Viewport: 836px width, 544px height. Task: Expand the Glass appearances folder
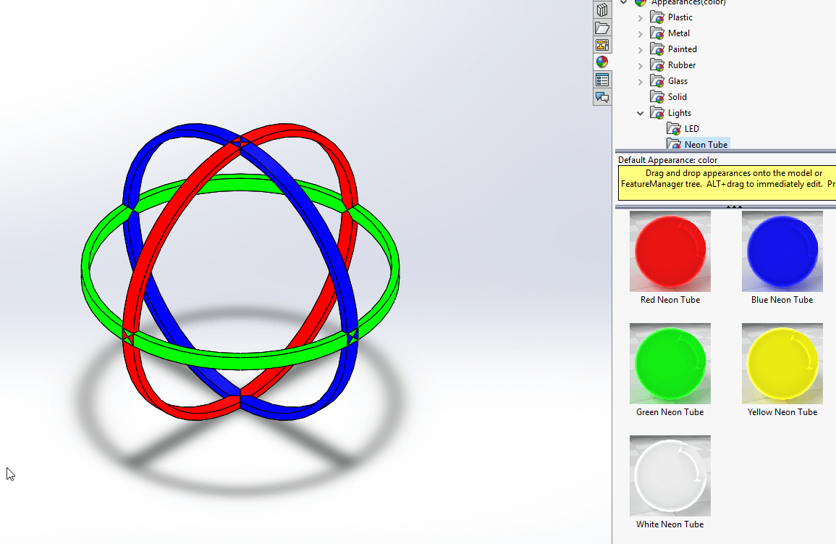[x=641, y=82]
